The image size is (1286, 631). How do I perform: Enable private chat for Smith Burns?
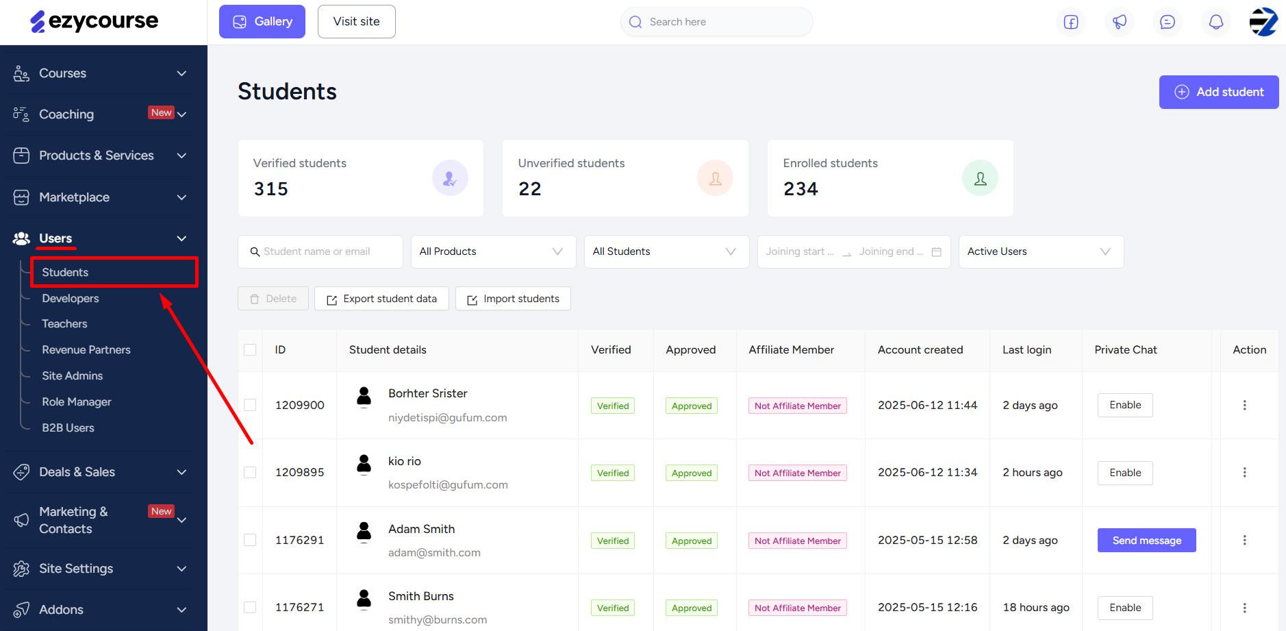point(1125,608)
